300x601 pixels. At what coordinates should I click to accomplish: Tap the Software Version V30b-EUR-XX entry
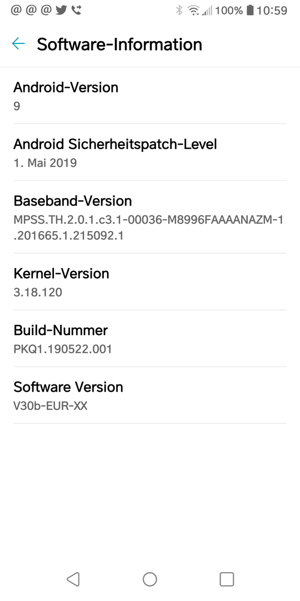click(150, 395)
